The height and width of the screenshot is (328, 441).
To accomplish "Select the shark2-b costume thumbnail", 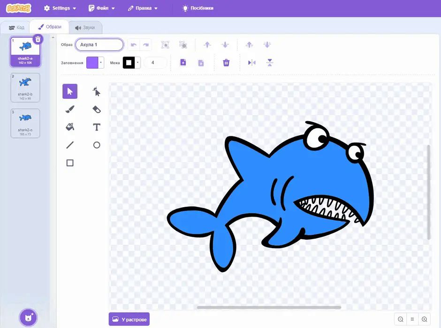I will (25, 87).
